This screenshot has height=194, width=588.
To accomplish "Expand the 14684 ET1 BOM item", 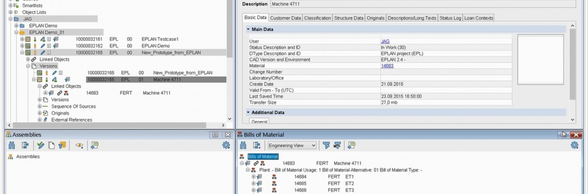I will tap(253, 177).
